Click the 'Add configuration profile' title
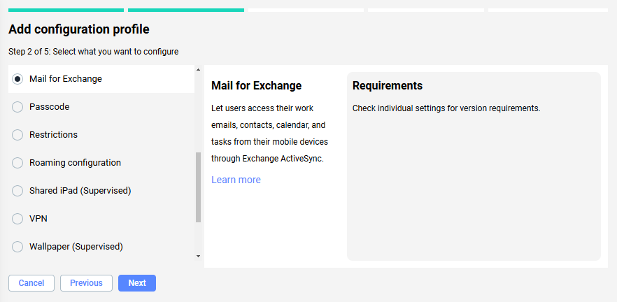This screenshot has height=302, width=617. 78,29
